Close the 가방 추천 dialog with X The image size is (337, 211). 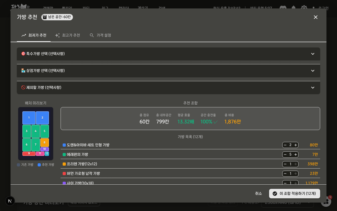pyautogui.click(x=315, y=17)
